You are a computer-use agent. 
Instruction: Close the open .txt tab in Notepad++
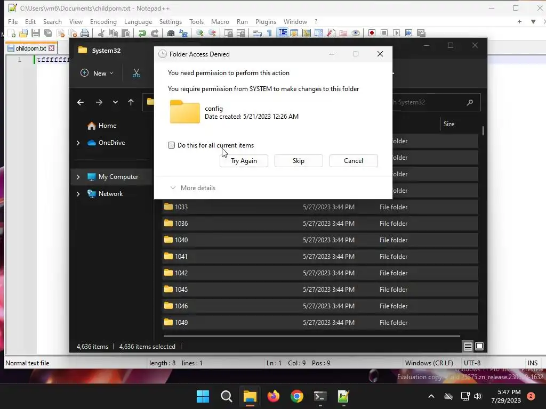52,48
